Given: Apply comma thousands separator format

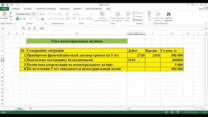Looking at the screenshot, I should coord(83,19).
